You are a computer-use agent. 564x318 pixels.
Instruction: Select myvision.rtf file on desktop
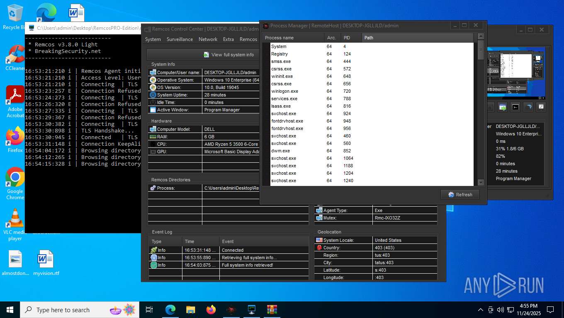(46, 263)
